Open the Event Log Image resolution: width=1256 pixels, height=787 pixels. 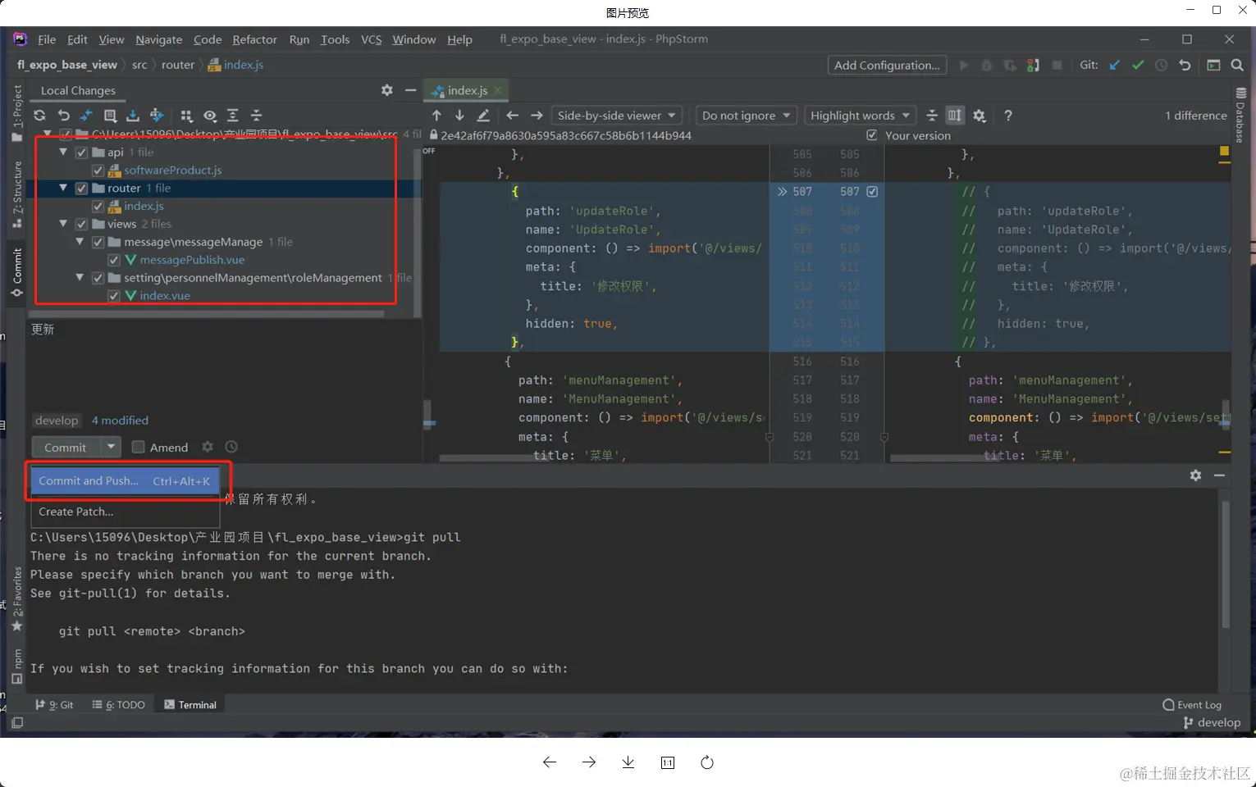click(1192, 705)
